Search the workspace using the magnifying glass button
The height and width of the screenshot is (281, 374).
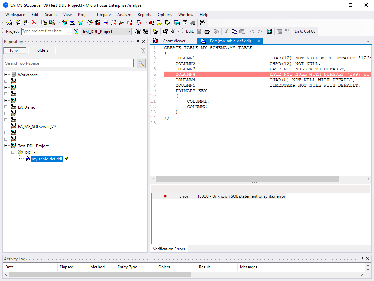click(x=141, y=63)
